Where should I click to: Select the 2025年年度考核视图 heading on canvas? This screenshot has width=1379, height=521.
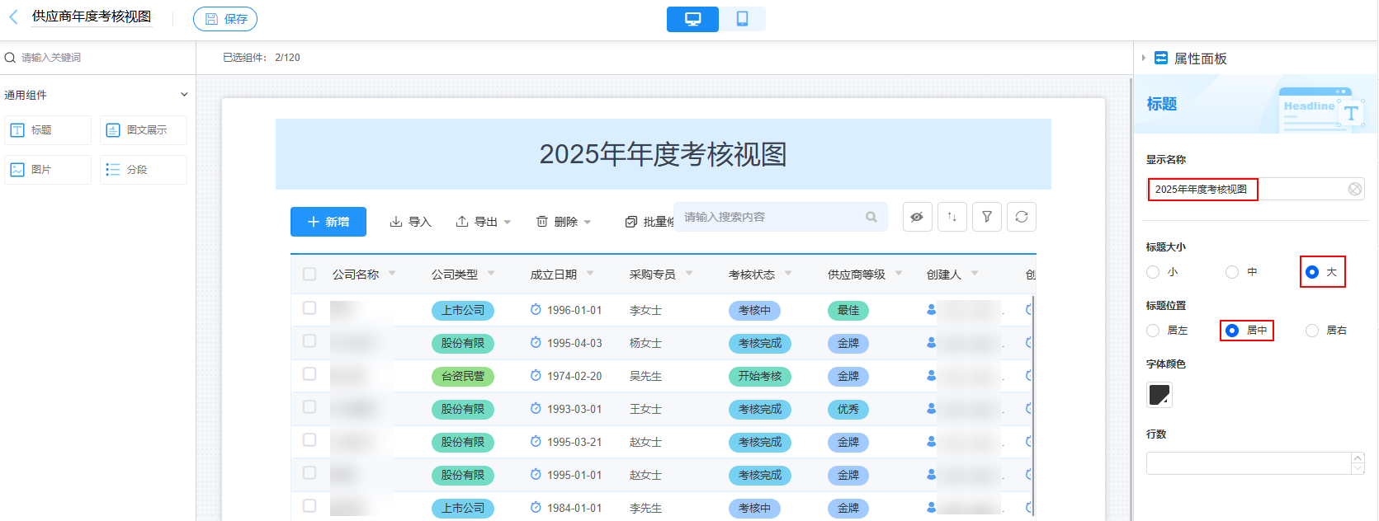point(663,154)
